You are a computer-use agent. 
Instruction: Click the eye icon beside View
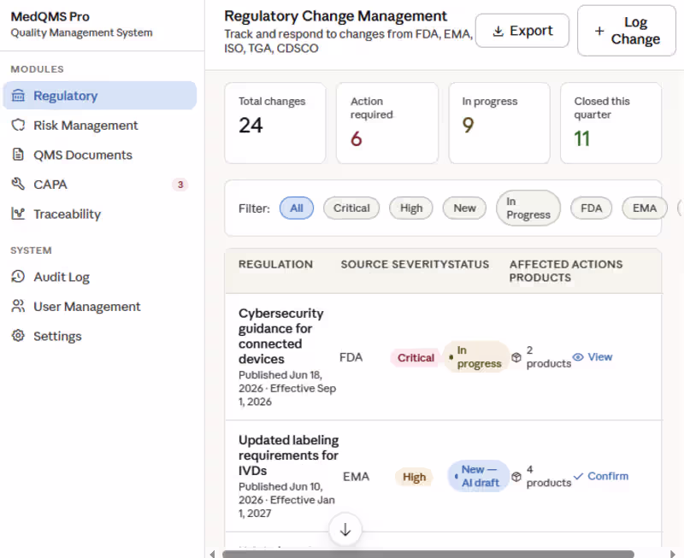coord(578,357)
